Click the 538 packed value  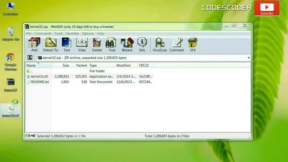[x=84, y=82]
